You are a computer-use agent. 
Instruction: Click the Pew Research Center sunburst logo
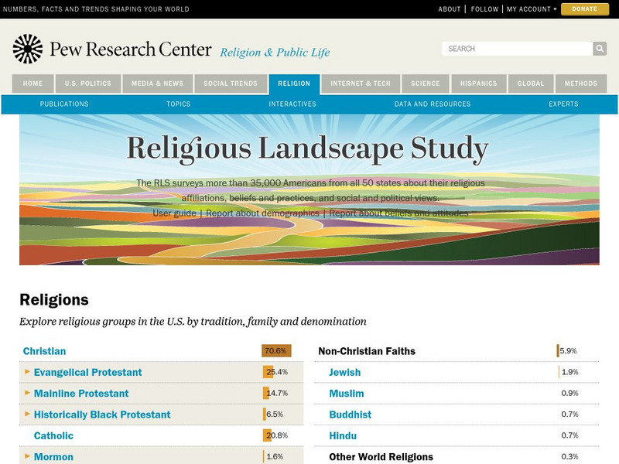(28, 49)
